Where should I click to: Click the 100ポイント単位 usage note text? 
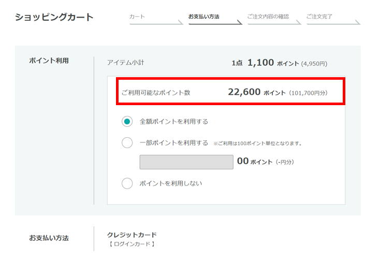point(257,143)
